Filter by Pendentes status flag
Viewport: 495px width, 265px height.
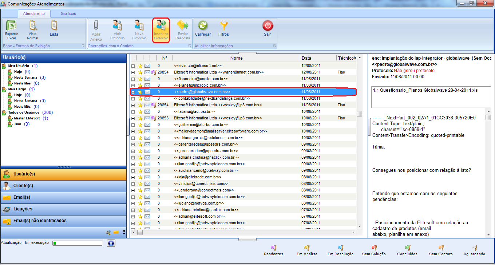pos(273,248)
